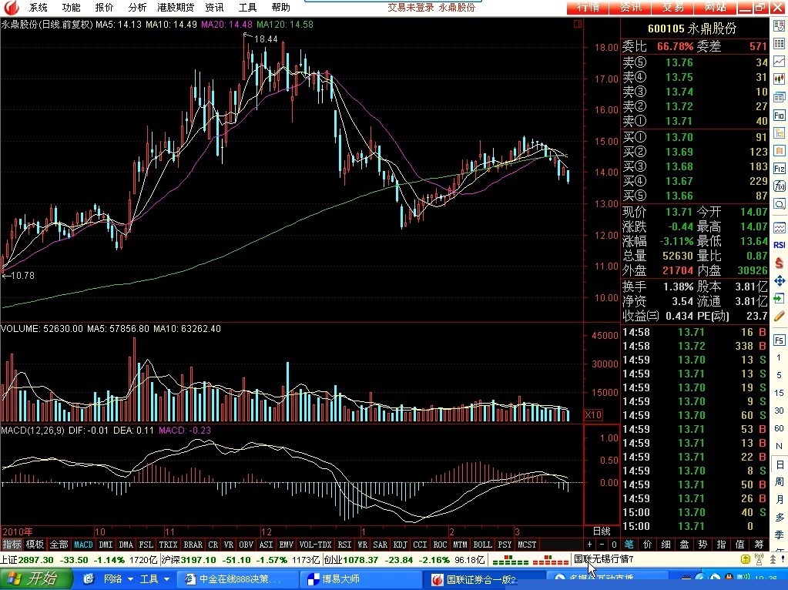The width and height of the screenshot is (788, 590).
Task: Switch to the 笔 tick panel tab
Action: 629,545
